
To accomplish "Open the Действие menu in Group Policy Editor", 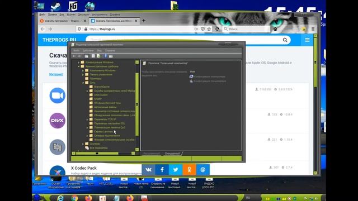I will 88,50.
